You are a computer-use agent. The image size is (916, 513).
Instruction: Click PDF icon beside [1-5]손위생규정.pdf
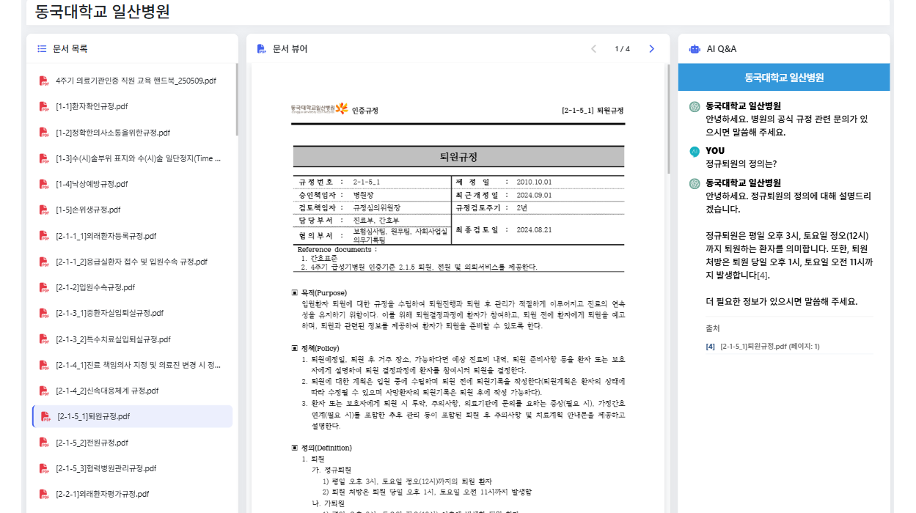coord(44,210)
